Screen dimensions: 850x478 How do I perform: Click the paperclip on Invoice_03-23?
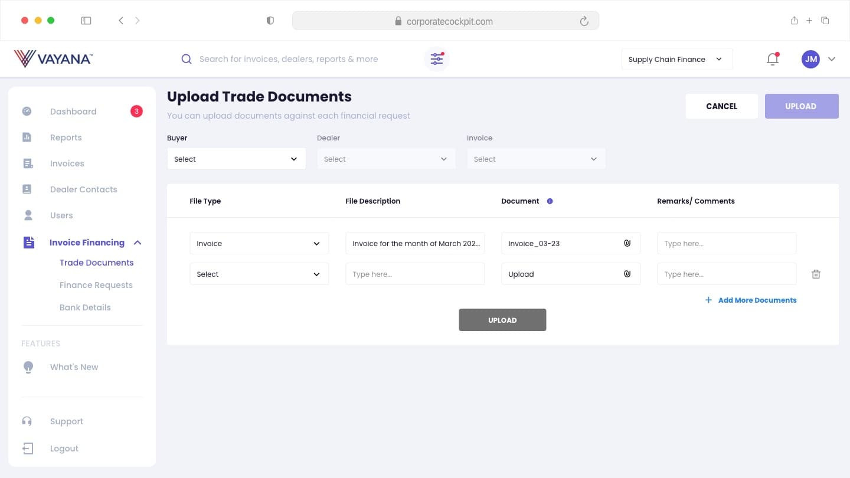tap(627, 243)
